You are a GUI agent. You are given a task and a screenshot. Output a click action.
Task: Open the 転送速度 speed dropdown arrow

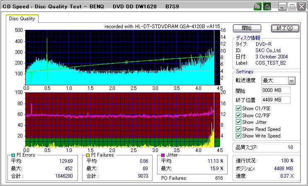pyautogui.click(x=292, y=81)
